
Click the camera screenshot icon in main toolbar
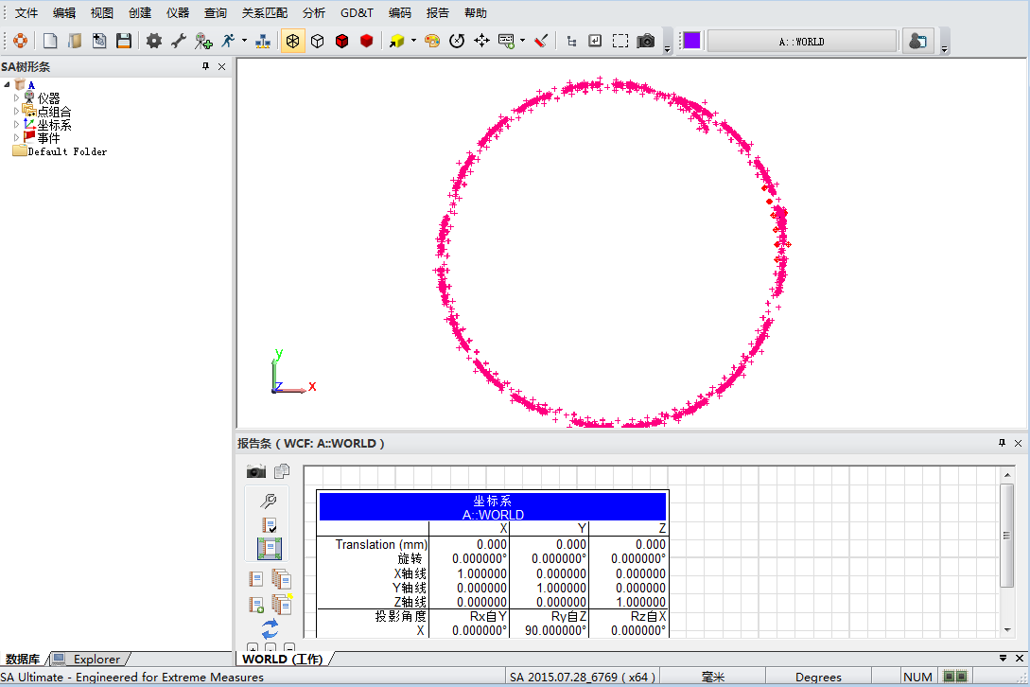pos(646,41)
